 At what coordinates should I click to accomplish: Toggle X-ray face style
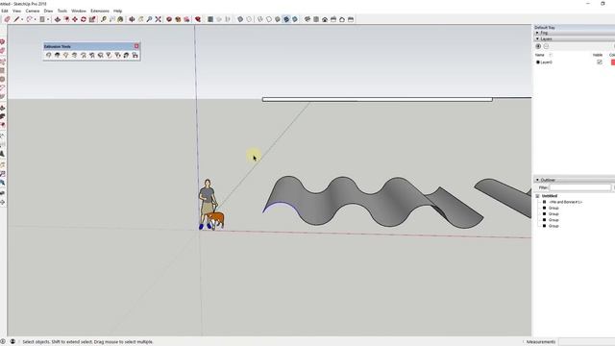[240, 19]
